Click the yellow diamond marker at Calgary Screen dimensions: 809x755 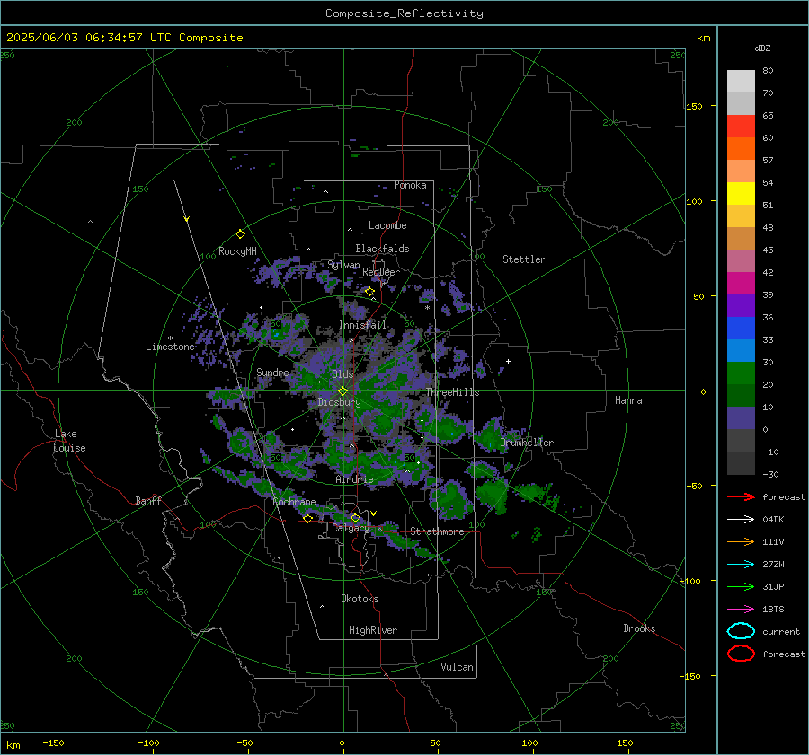(x=355, y=517)
